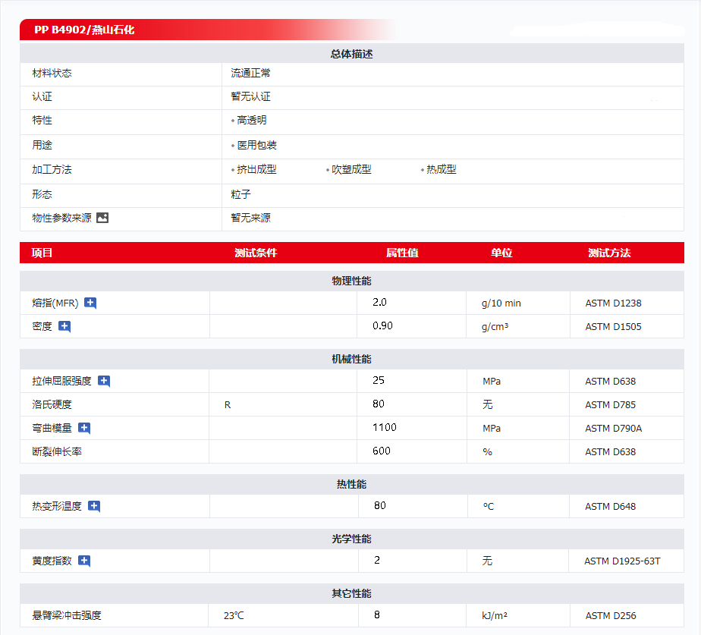The width and height of the screenshot is (701, 635).
Task: Click the ASTM D256 test method
Action: pos(611,616)
